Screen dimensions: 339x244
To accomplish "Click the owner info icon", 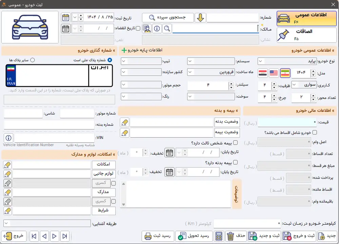I will coord(157,29).
